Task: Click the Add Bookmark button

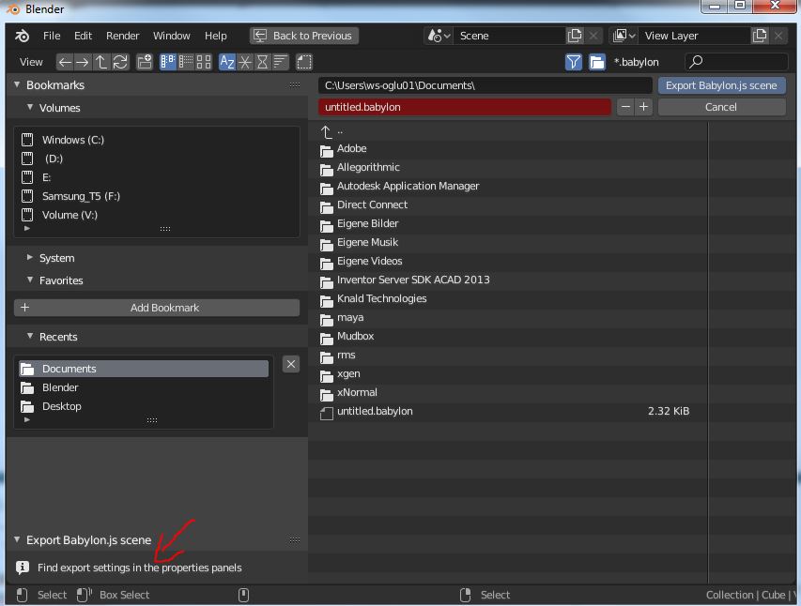Action: [x=156, y=308]
